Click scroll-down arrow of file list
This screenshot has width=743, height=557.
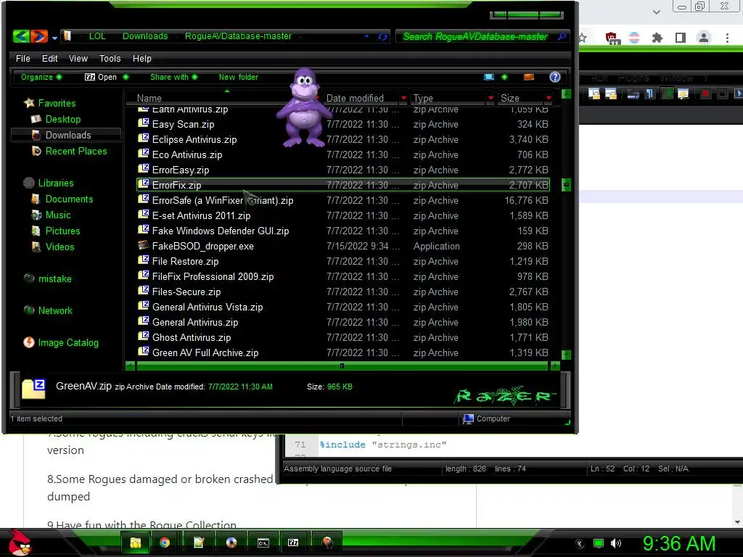(x=566, y=355)
